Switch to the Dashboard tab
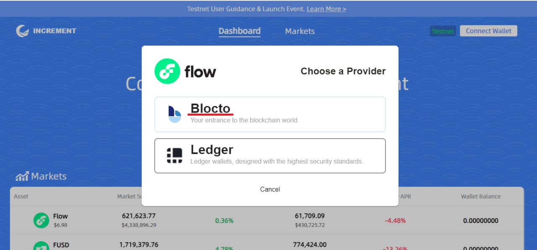Viewport: 537px width, 250px height. point(240,31)
